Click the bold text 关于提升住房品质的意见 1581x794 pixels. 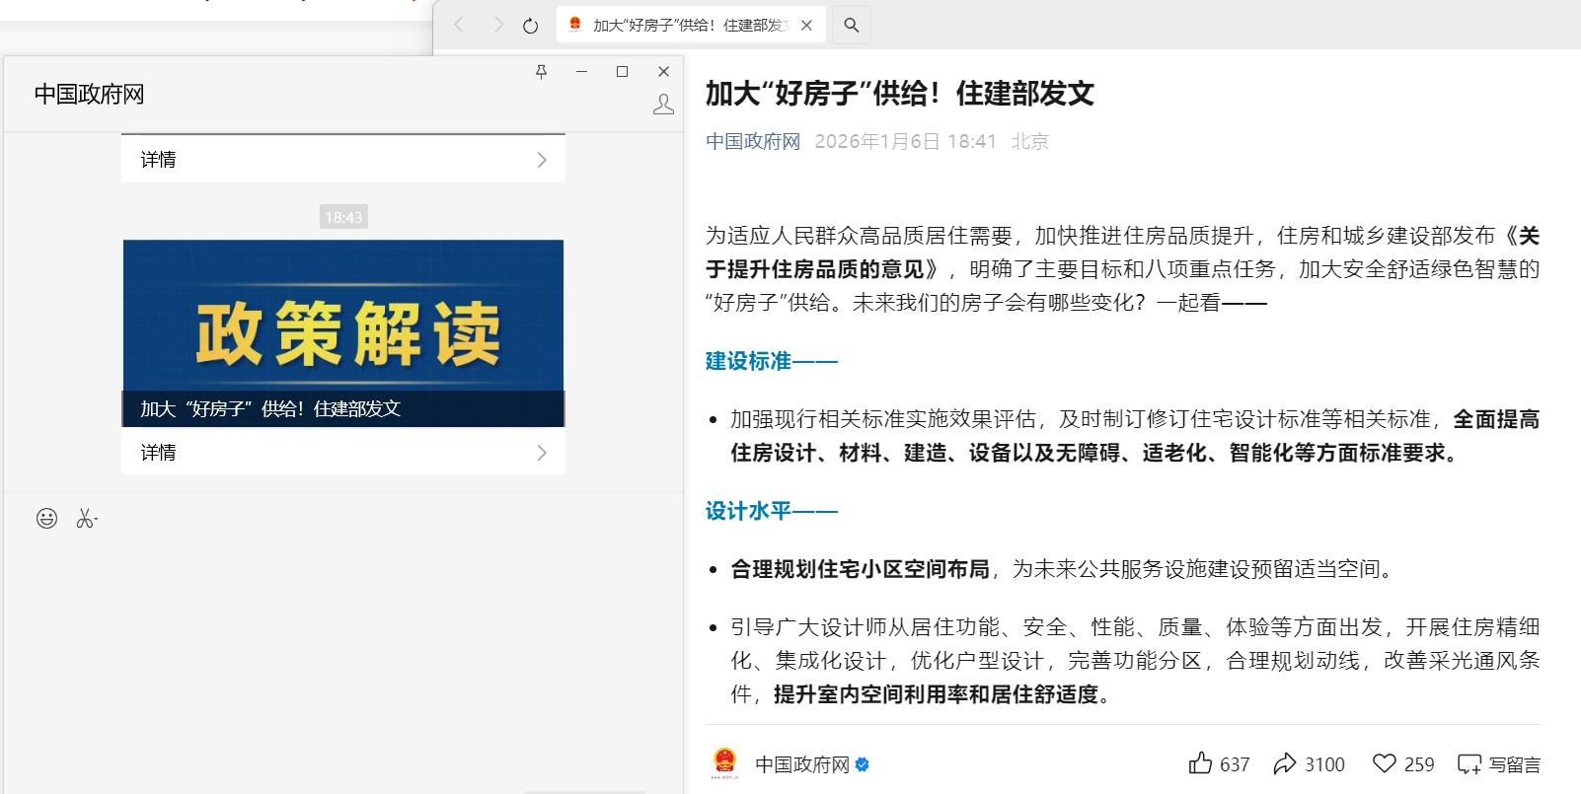pos(1123,253)
